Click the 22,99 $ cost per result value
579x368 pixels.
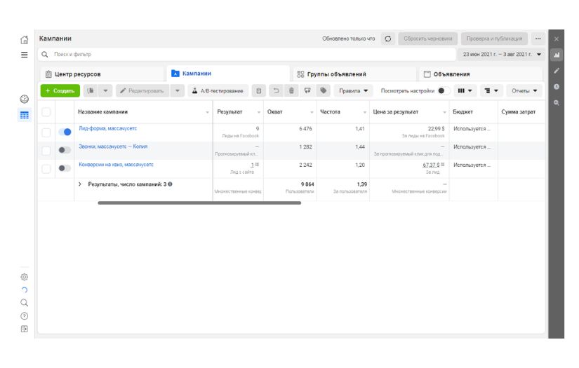pyautogui.click(x=436, y=129)
